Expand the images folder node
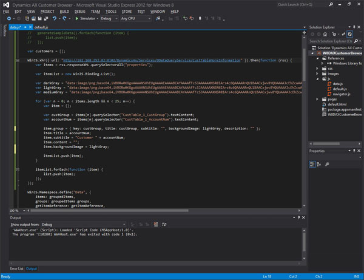The width and height of the screenshot is (364, 280). point(317,73)
